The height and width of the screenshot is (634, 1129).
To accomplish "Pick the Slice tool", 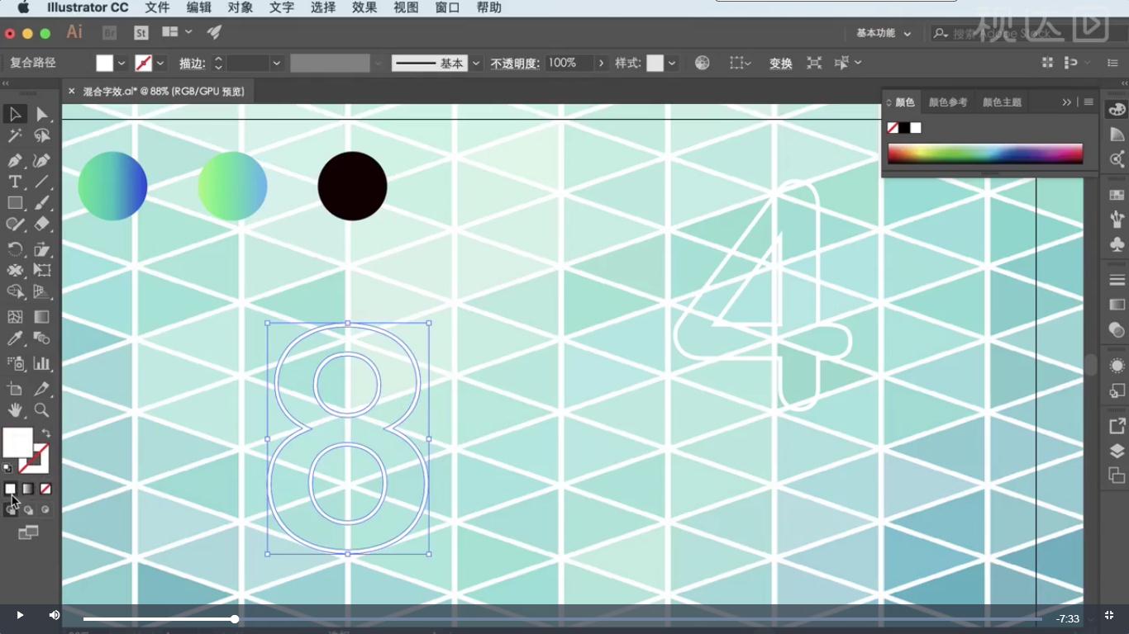I will coord(42,389).
